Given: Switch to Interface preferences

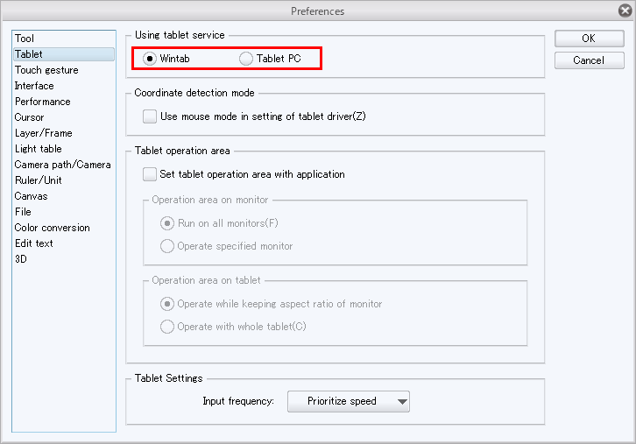Looking at the screenshot, I should [64, 86].
